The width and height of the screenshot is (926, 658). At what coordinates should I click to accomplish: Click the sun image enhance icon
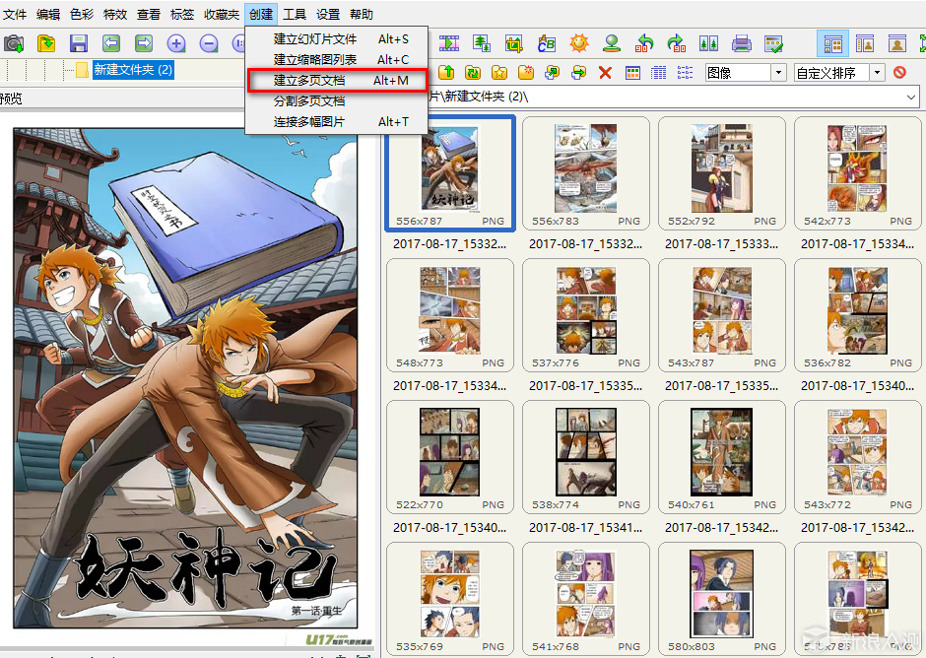pos(579,43)
